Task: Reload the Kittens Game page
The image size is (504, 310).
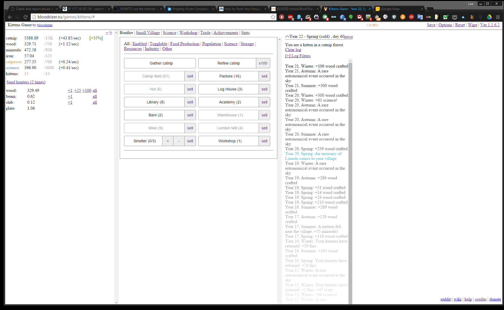Action: (25, 17)
